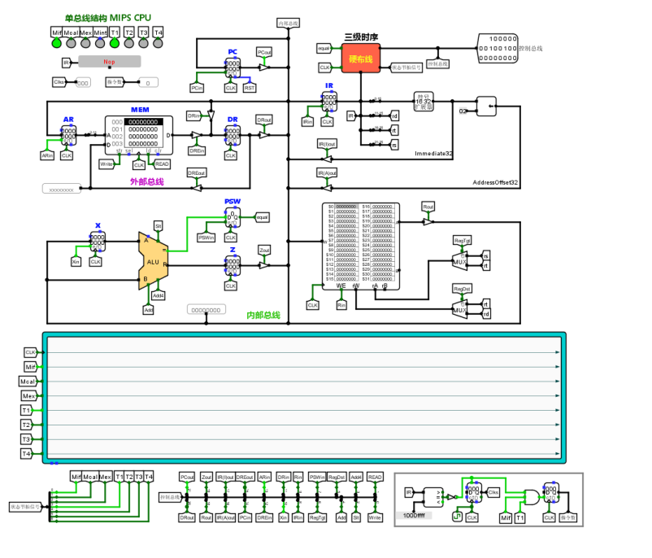
Task: Click the rs tunnel at IR splitter
Action: [394, 145]
